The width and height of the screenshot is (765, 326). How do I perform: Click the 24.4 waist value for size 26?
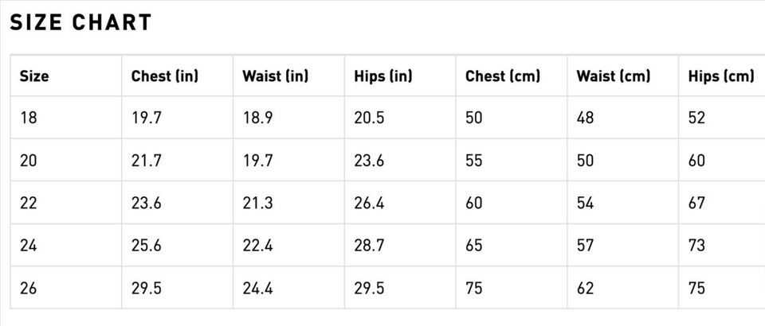tap(257, 288)
